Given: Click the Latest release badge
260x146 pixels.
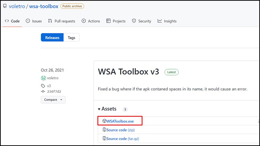Looking at the screenshot, I should pos(172,72).
